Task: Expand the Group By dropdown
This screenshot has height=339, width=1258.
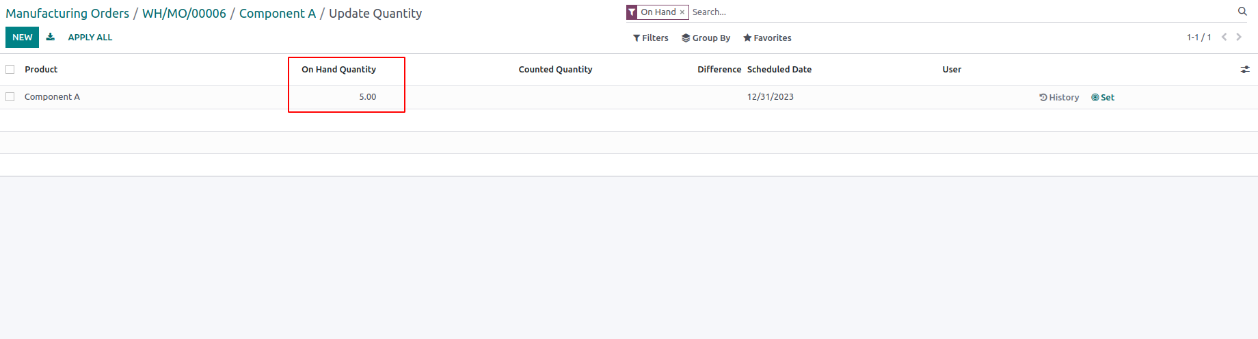Action: [706, 38]
